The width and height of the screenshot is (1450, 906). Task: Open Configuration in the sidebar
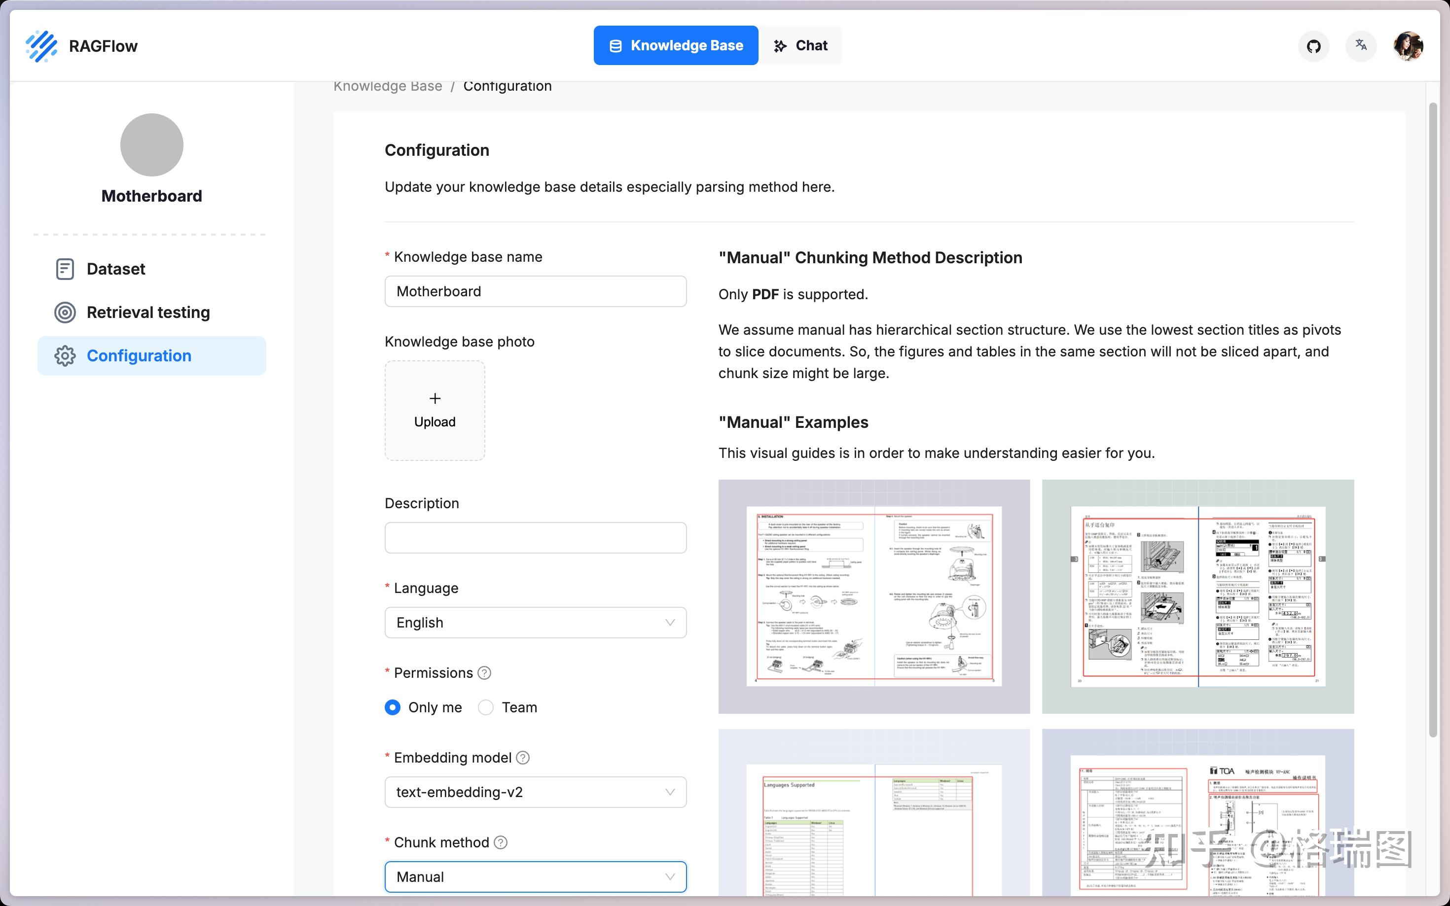click(151, 356)
